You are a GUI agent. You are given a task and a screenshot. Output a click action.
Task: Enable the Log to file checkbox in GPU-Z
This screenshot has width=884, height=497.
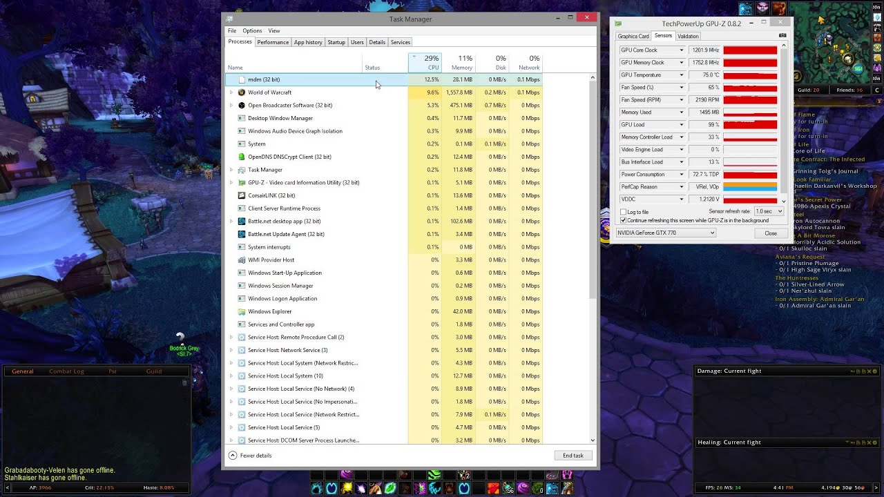[623, 212]
